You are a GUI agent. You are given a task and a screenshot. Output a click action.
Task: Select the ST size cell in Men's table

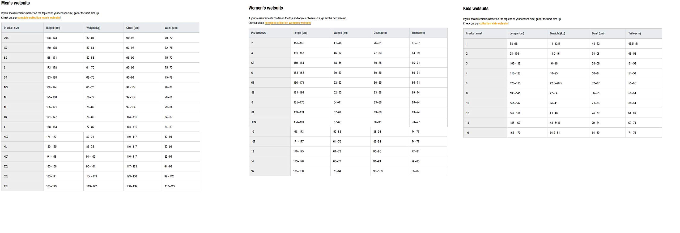click(x=22, y=77)
